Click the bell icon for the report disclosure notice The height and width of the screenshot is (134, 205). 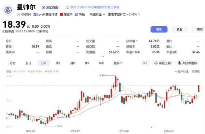pyautogui.click(x=68, y=7)
